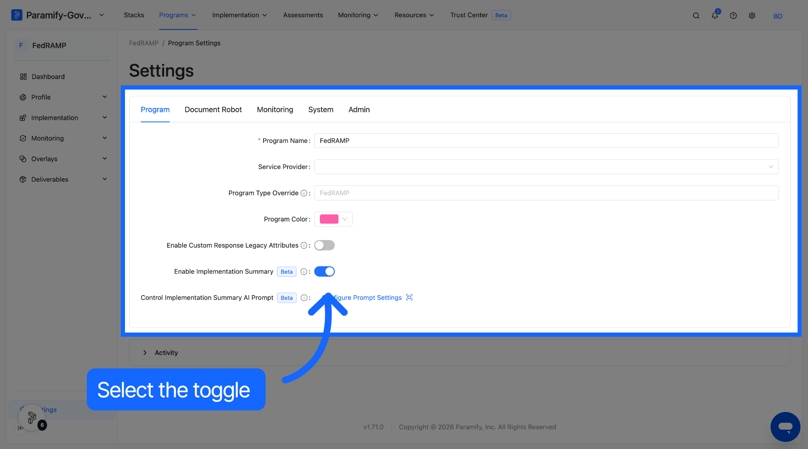Switch to the Admin tab
Screen dimensions: 808x449
[359, 110]
